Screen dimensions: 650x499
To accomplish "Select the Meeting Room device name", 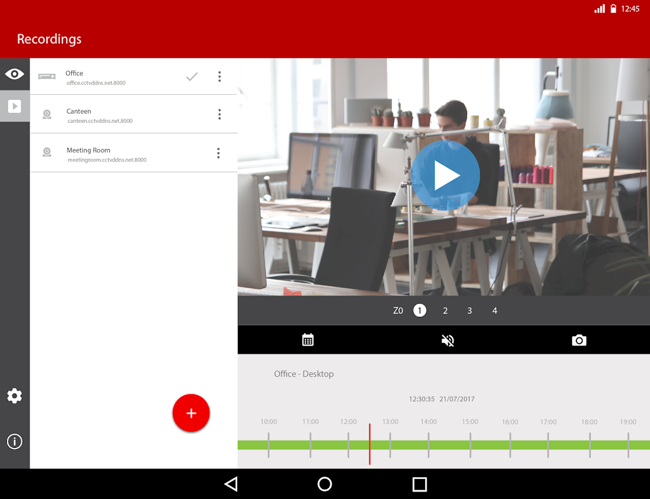I will point(88,150).
